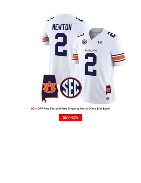Click the large Auburn AU Alabama state logo
Screen dimensions: 141x183
(50, 88)
